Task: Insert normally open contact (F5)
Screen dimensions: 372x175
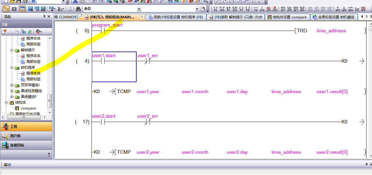Action: [x=215, y=9]
